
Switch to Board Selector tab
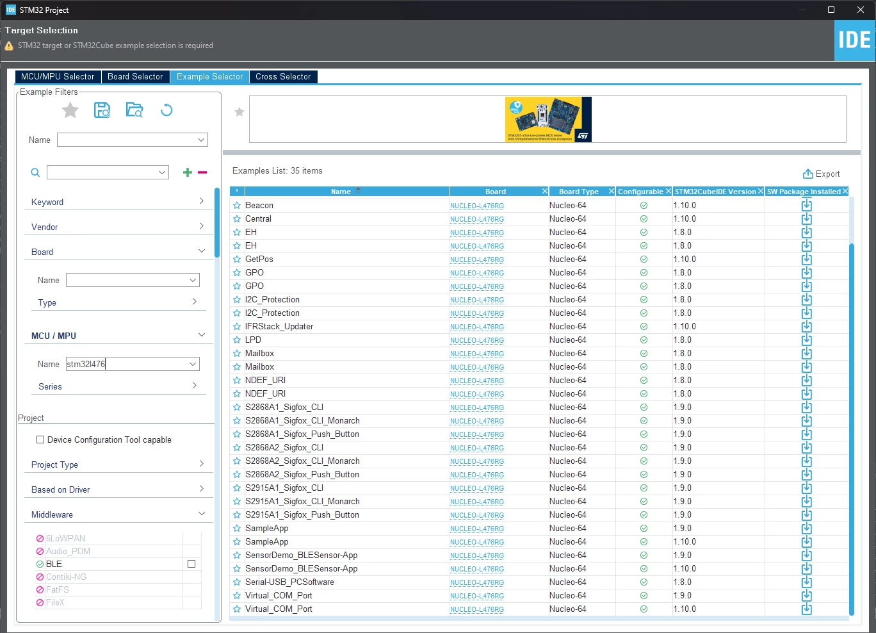[x=135, y=77]
